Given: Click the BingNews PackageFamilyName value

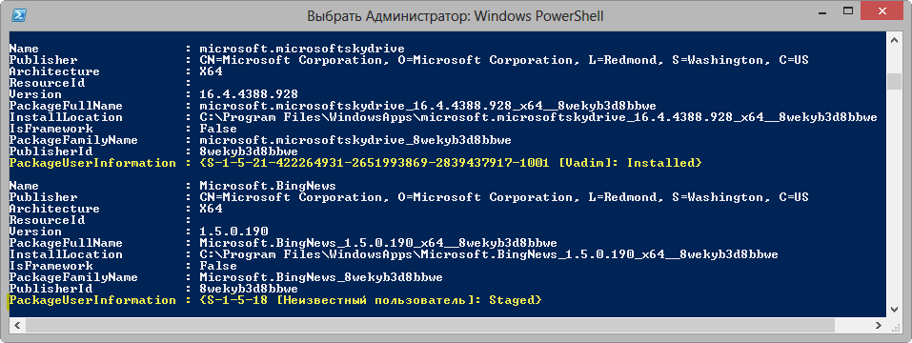Looking at the screenshot, I should click(x=321, y=277).
